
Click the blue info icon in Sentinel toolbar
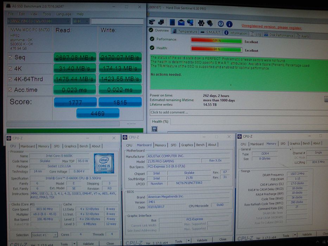(229, 24)
